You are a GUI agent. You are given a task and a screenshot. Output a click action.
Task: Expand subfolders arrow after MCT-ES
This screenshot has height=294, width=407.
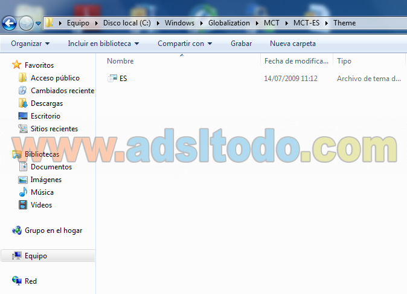(327, 23)
